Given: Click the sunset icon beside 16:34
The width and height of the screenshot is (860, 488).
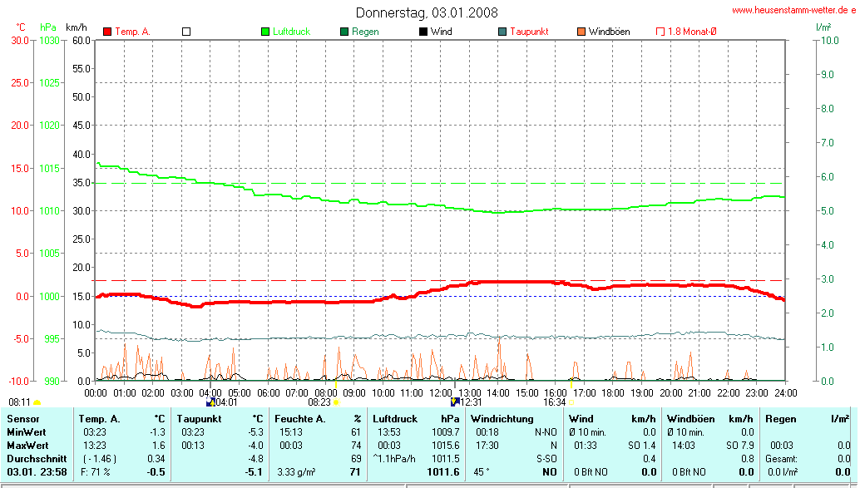Looking at the screenshot, I should (x=571, y=402).
